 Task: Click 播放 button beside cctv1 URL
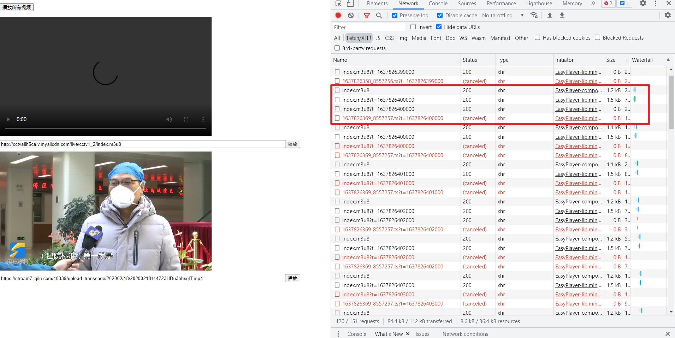(x=292, y=144)
